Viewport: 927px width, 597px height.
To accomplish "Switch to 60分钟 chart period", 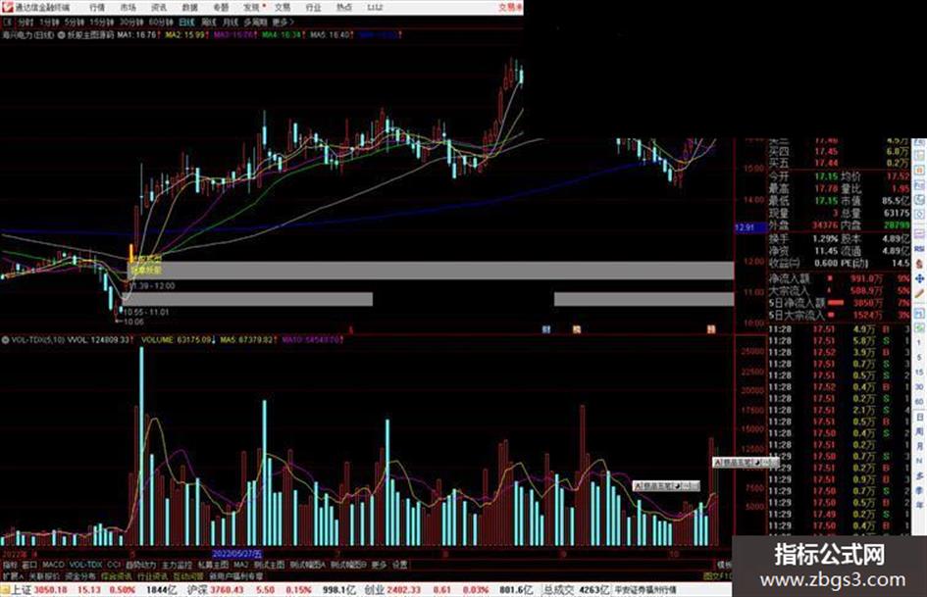I will (161, 22).
